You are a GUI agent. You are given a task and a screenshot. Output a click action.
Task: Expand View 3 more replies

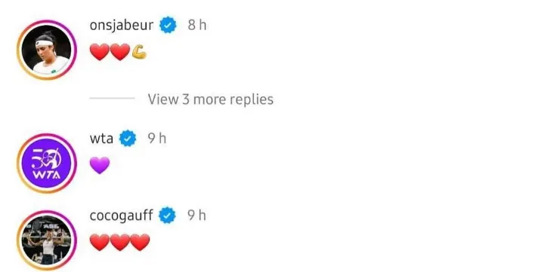211,99
